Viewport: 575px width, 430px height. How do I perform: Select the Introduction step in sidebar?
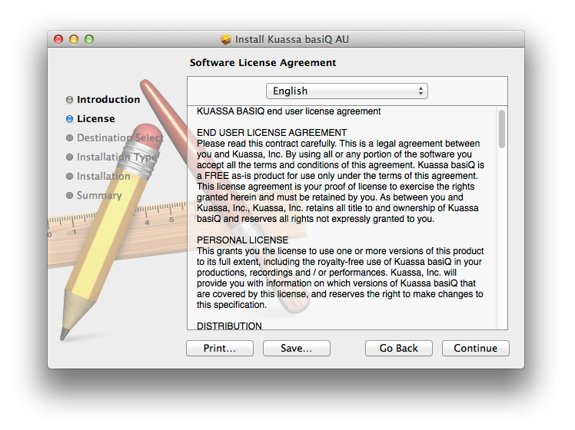click(x=108, y=99)
